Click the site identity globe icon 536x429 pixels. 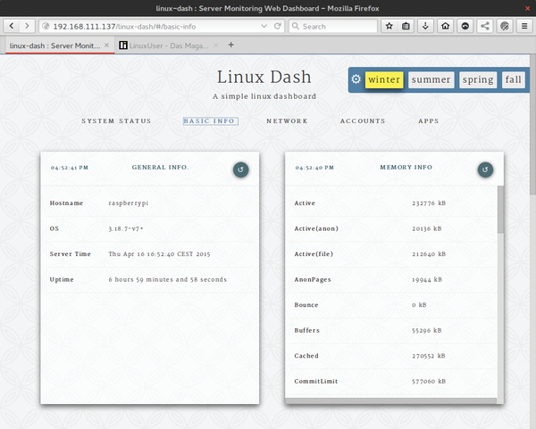point(46,26)
